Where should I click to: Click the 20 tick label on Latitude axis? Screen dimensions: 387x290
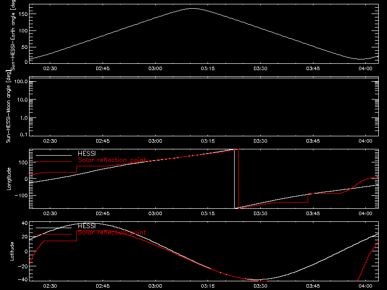pos(25,237)
